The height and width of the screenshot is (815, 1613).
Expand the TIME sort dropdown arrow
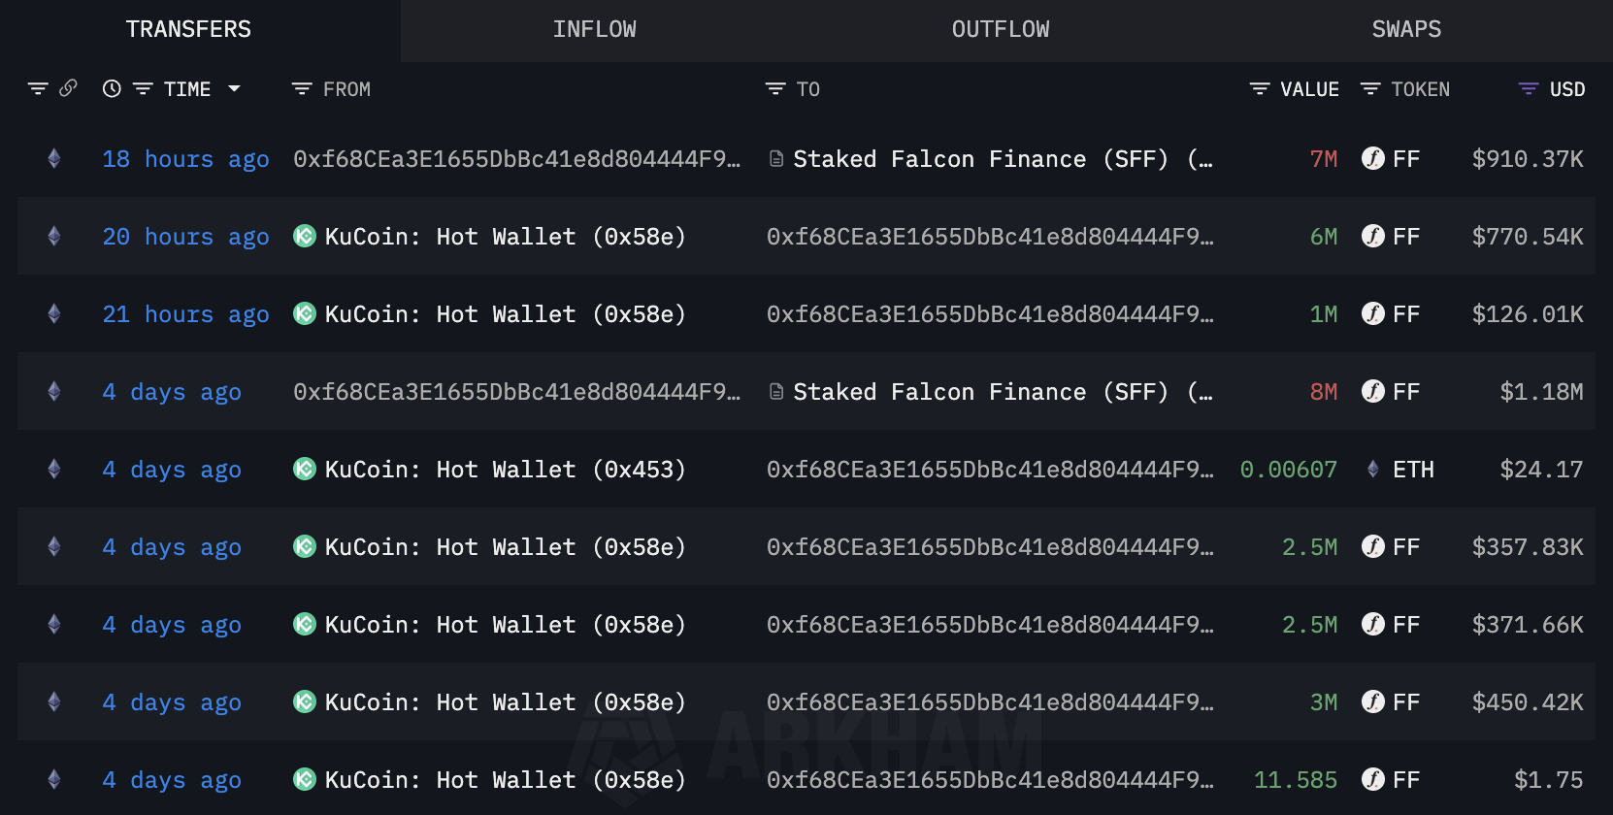click(234, 88)
